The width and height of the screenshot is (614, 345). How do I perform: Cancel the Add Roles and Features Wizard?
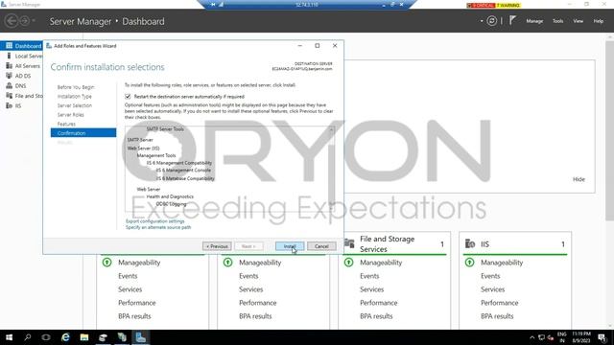pos(321,246)
